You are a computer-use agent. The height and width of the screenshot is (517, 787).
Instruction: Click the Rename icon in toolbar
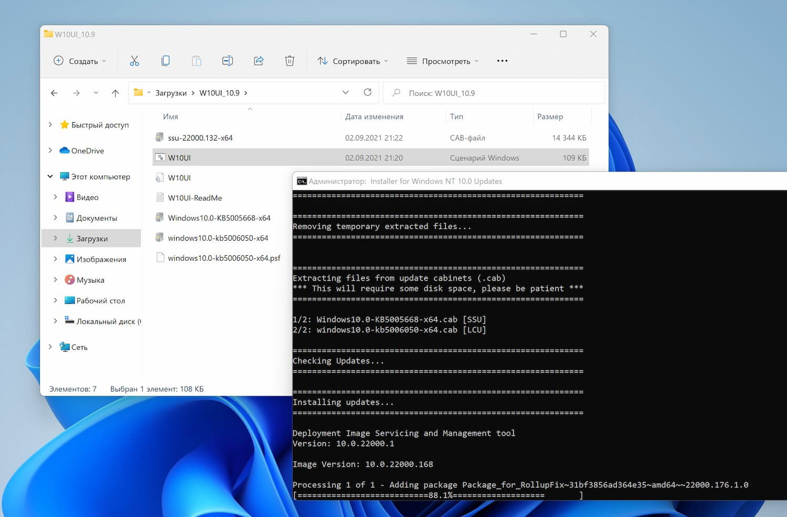click(227, 61)
